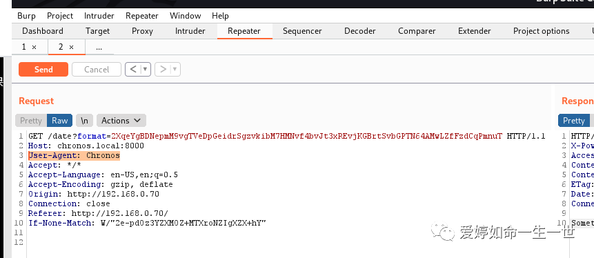Open the forward history dropdown arrow
The height and width of the screenshot is (258, 594).
pyautogui.click(x=175, y=70)
